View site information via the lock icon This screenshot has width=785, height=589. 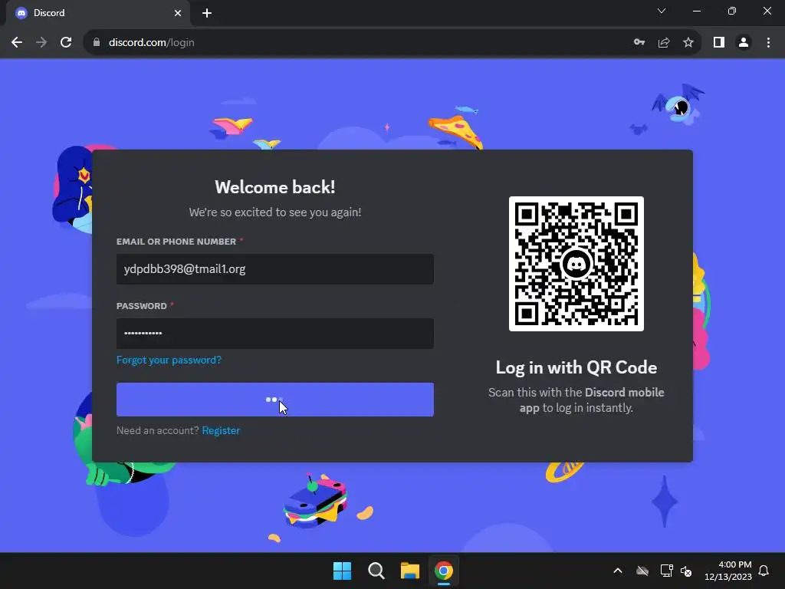97,43
